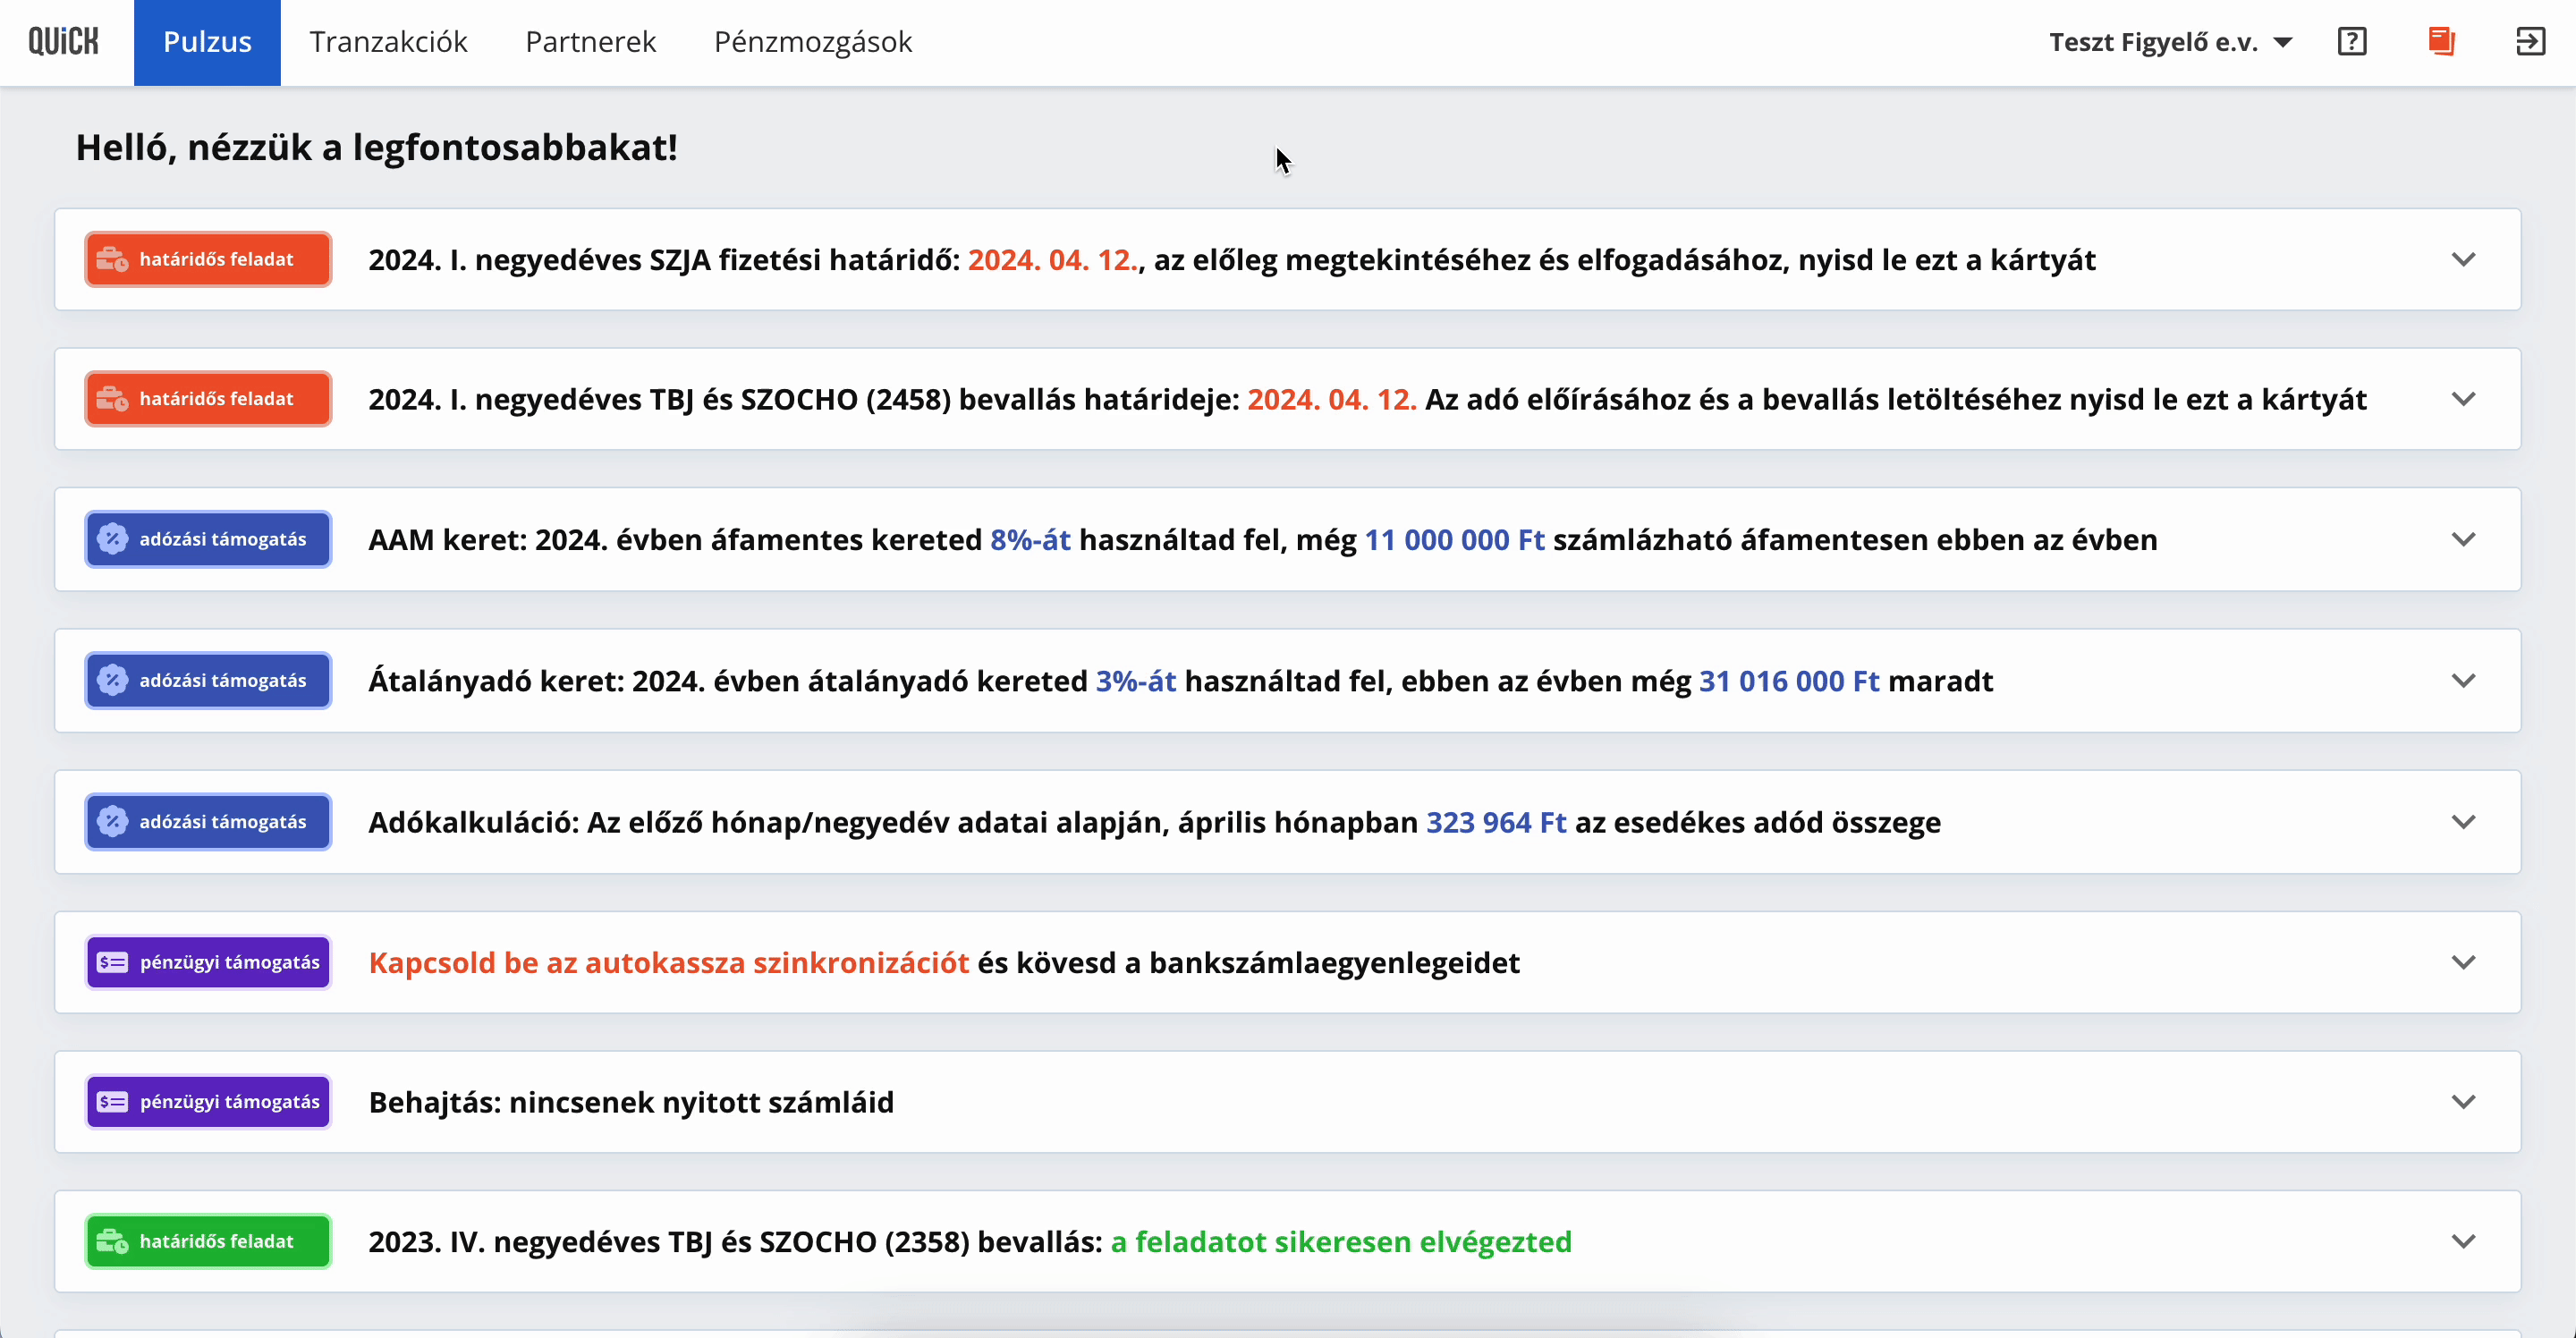Viewport: 2576px width, 1338px height.
Task: Click pénzügyi támogatás badge on Behajtás card
Action: coord(208,1102)
